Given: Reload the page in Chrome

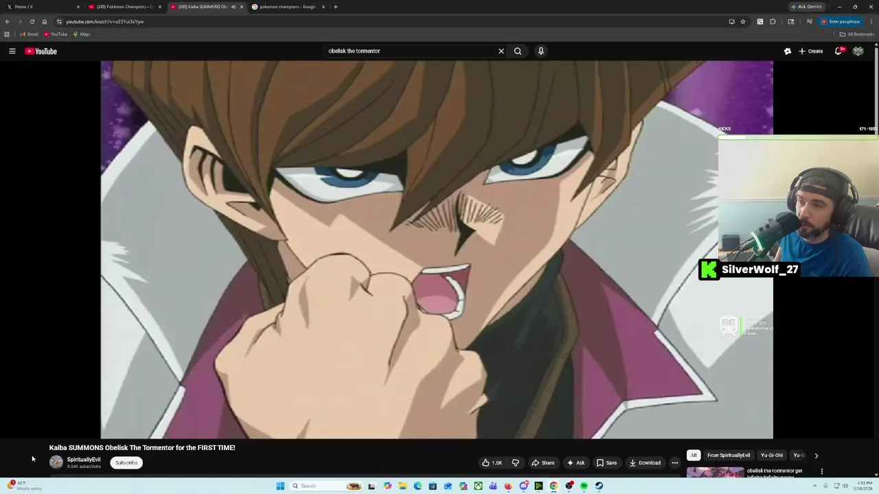Looking at the screenshot, I should (x=32, y=21).
